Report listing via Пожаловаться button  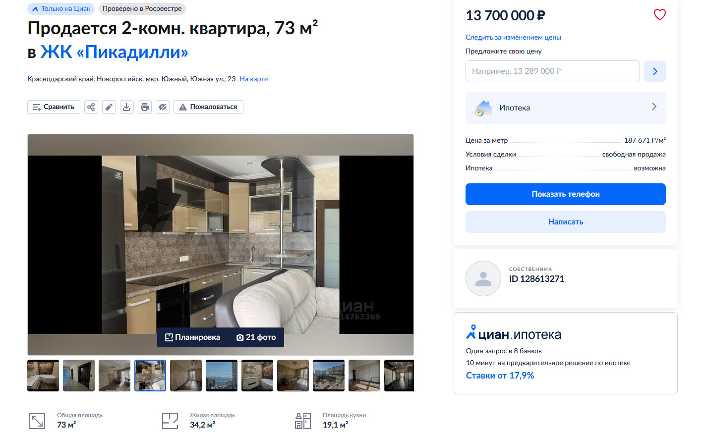(208, 107)
